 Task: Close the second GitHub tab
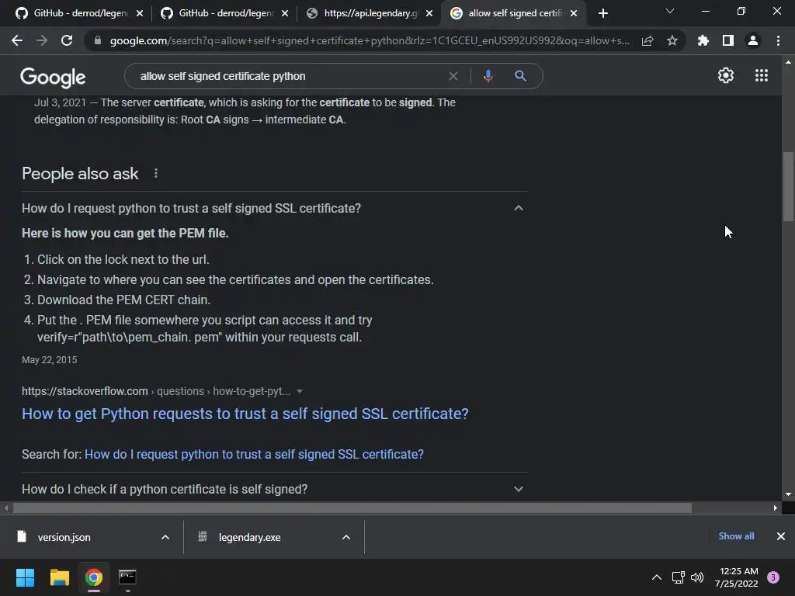285,14
